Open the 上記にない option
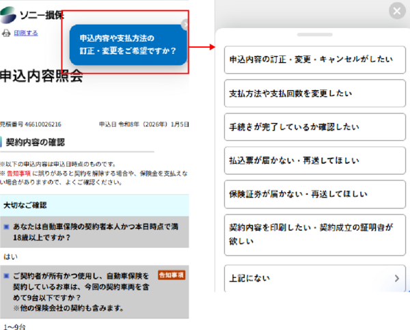Viewport: 410px width, 330px height. click(315, 278)
